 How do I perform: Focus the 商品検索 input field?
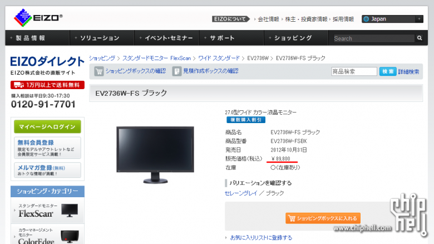coord(354,71)
